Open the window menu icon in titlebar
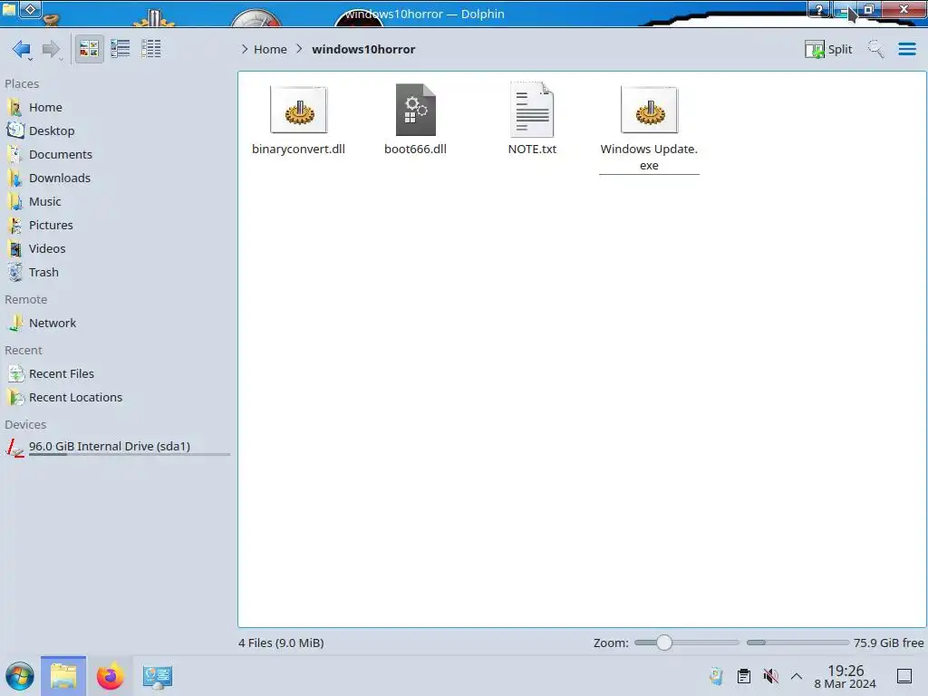This screenshot has width=928, height=696. click(10, 9)
